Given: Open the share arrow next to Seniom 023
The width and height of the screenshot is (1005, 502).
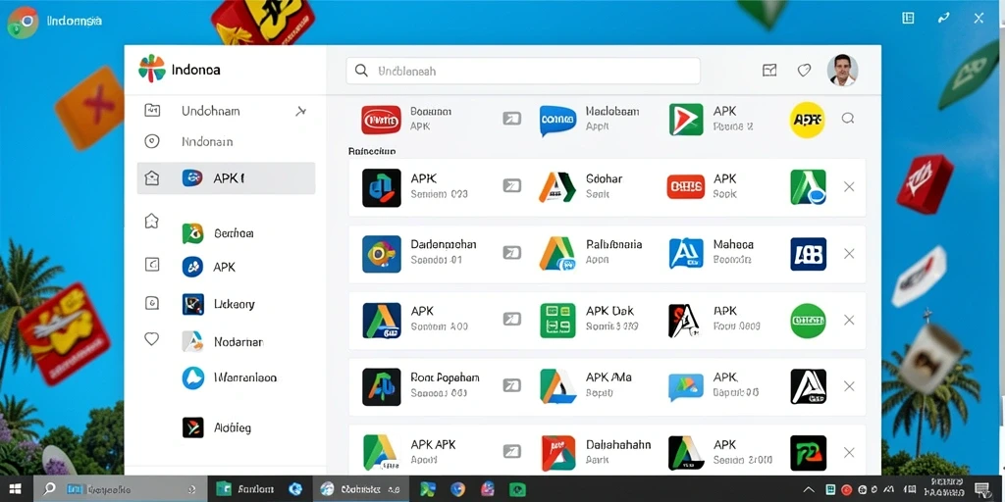Looking at the screenshot, I should [511, 185].
